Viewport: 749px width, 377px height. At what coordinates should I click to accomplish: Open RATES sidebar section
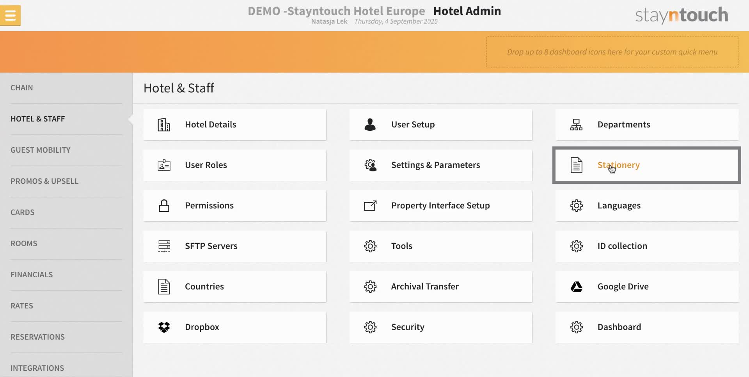pos(22,306)
